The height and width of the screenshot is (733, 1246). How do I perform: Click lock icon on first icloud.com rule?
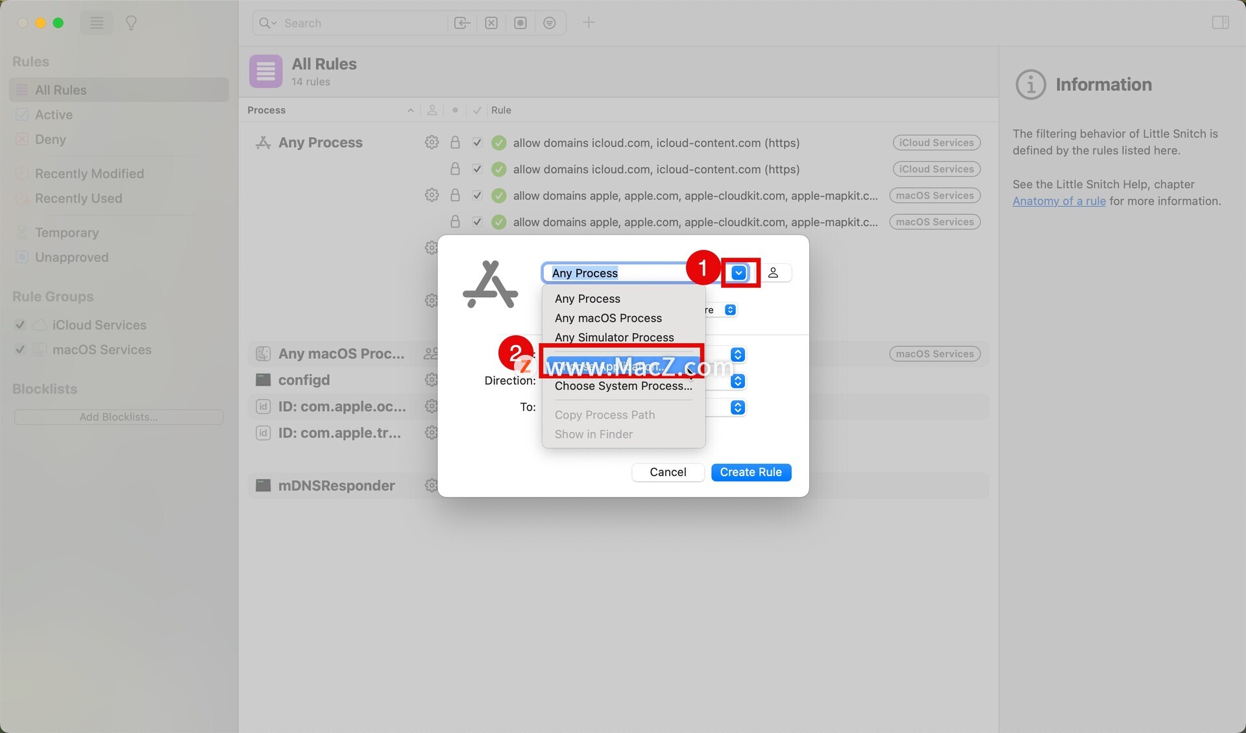(455, 142)
